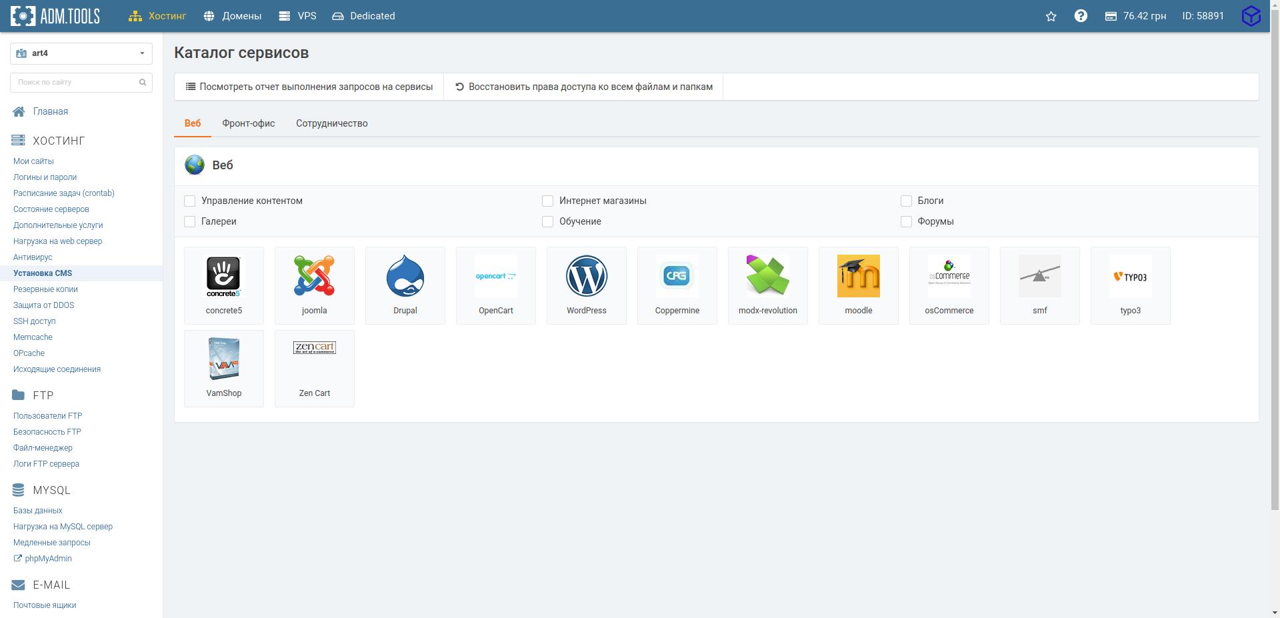This screenshot has width=1280, height=618.
Task: Click the account ID: 58891 text
Action: [x=1203, y=16]
